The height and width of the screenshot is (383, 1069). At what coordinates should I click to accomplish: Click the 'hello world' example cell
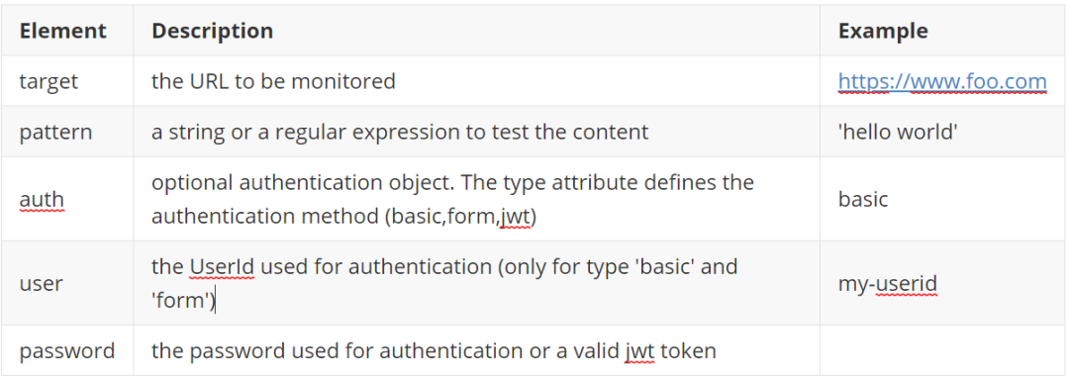(899, 132)
